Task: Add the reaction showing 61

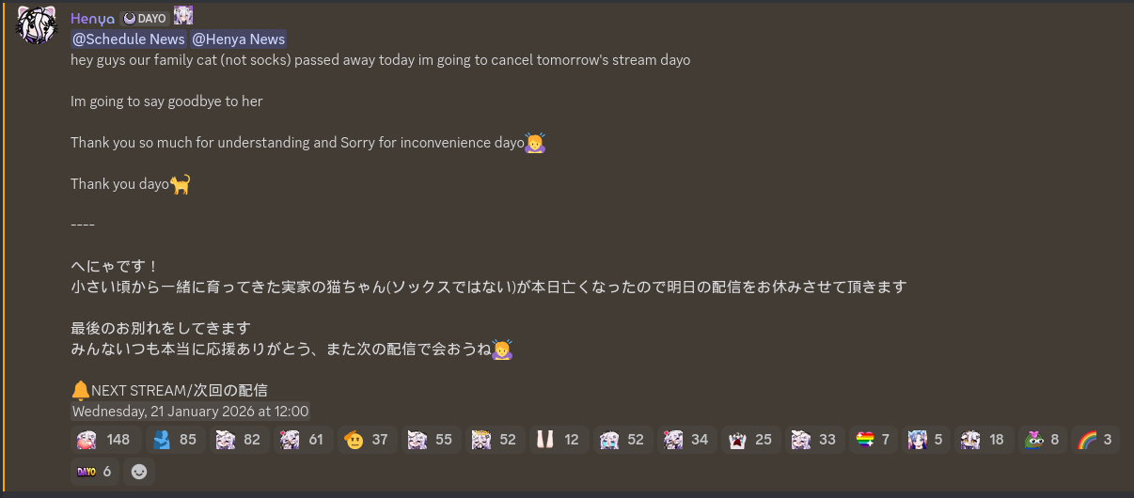Action: [304, 440]
